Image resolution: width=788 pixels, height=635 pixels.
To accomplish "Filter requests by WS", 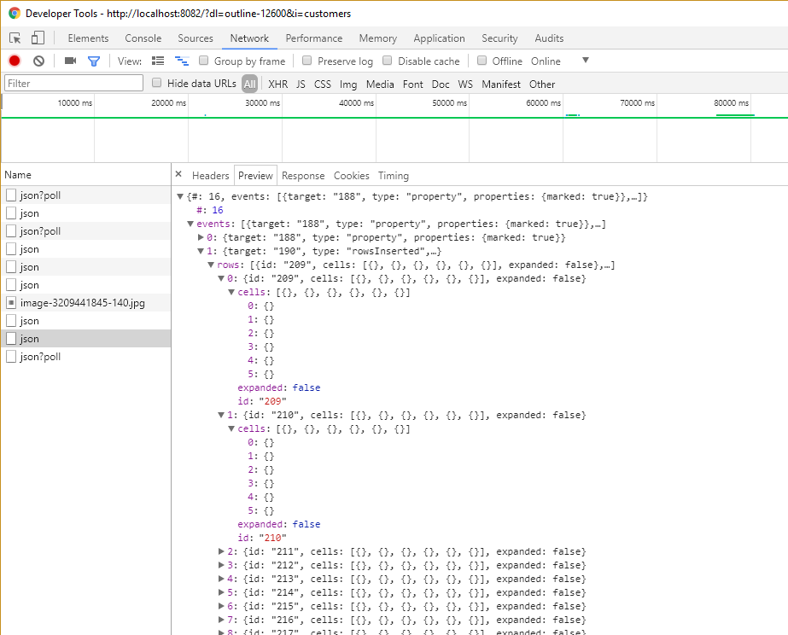I will [x=465, y=84].
